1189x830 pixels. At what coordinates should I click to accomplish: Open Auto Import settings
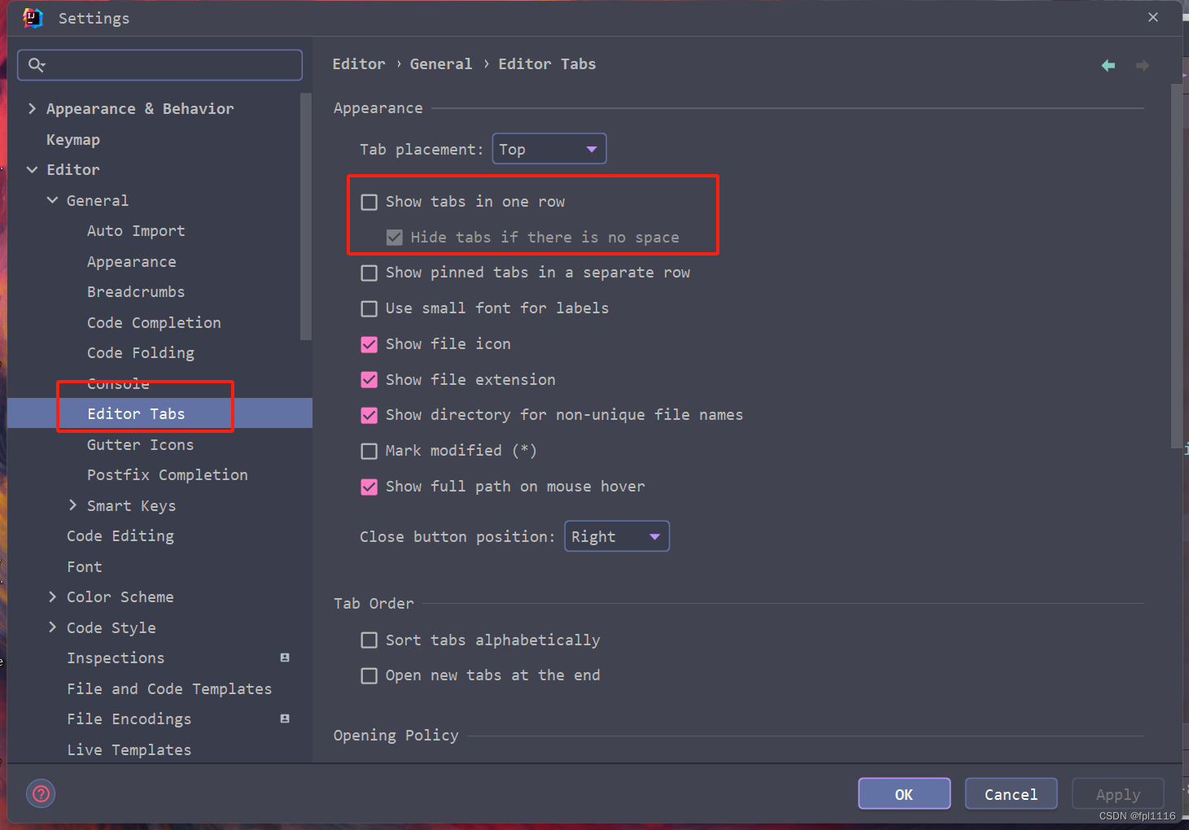(x=136, y=231)
